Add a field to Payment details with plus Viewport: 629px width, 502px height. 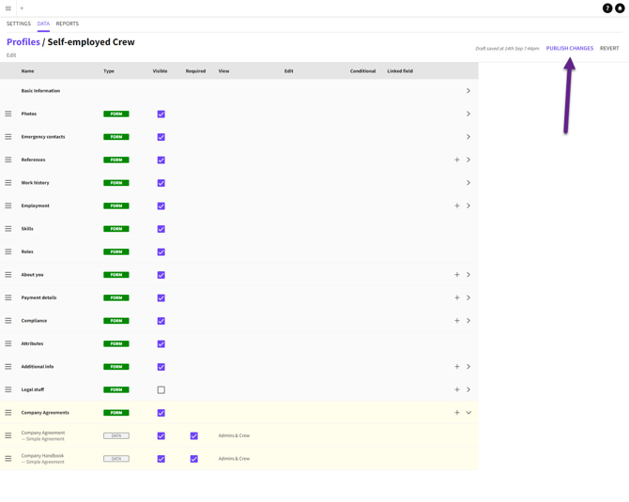(x=457, y=297)
